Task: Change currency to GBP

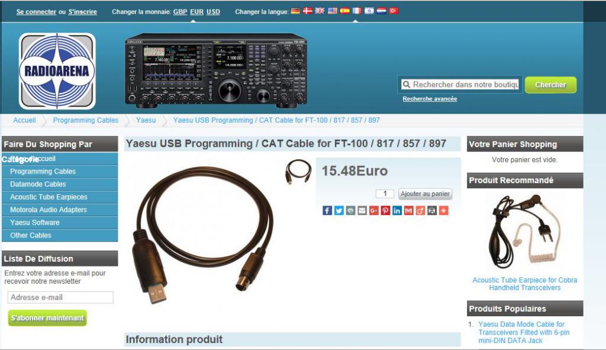Action: coord(180,12)
